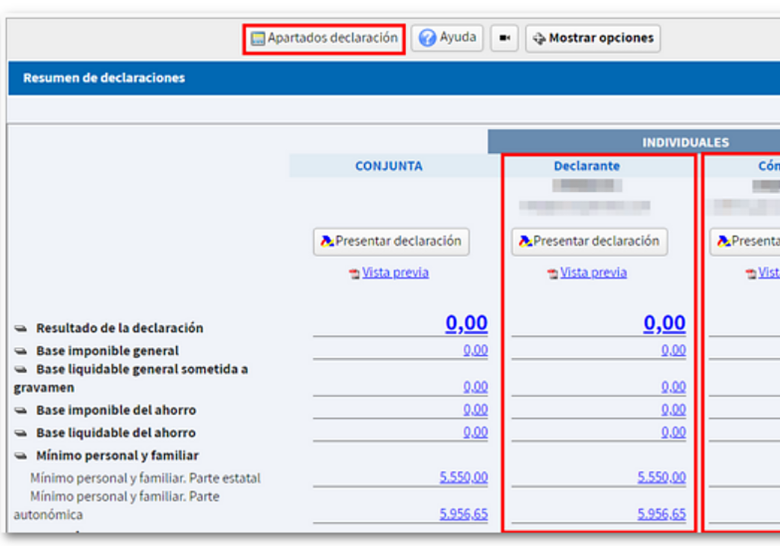This screenshot has height=546, width=780.
Task: Click hand icon next to Base imponible general
Action: tap(21, 352)
